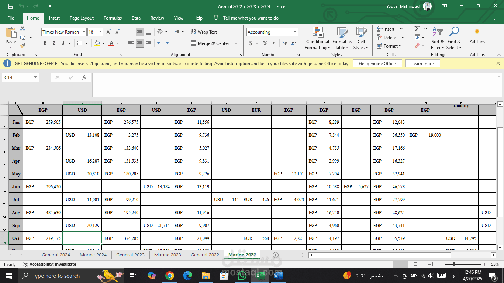This screenshot has width=504, height=283.
Task: Click the zoom slider handle
Action: [x=454, y=264]
